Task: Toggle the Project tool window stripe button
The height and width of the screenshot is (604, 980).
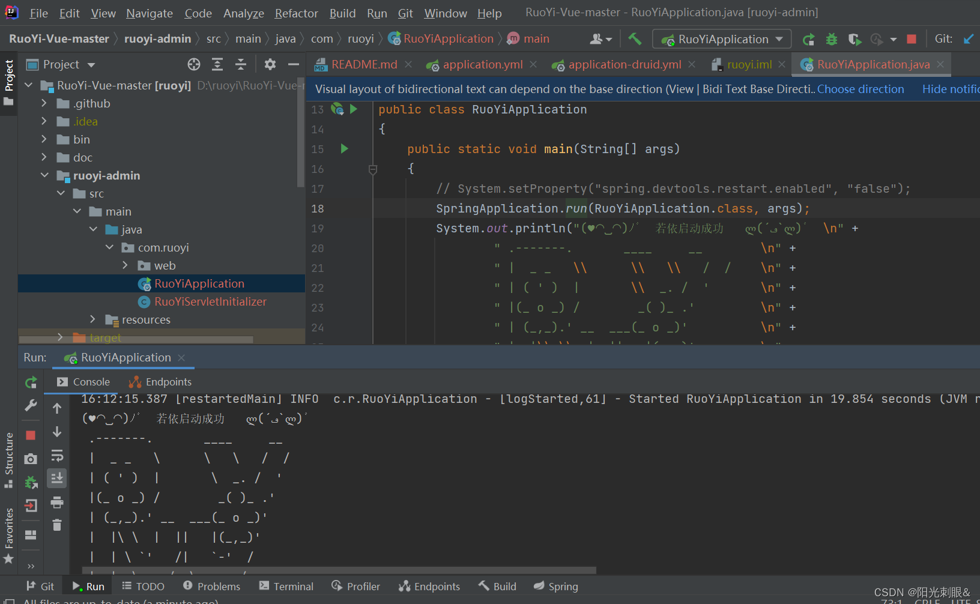Action: tap(8, 82)
